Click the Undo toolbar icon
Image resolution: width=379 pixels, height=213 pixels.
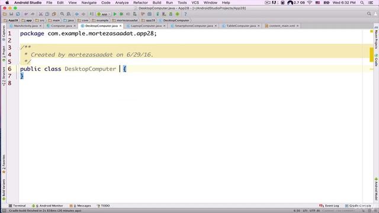(26, 14)
